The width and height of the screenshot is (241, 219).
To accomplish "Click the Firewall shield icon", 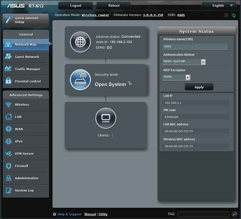I will [x=9, y=166].
